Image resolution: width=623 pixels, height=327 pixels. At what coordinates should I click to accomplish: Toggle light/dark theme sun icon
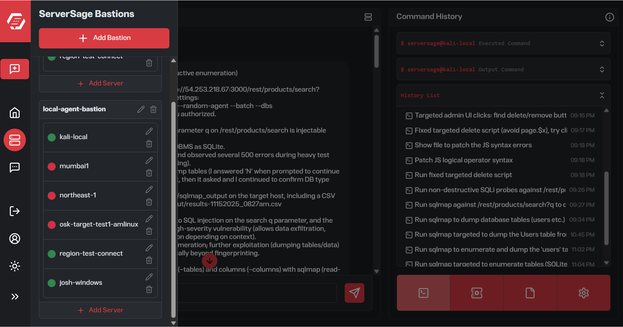point(15,266)
